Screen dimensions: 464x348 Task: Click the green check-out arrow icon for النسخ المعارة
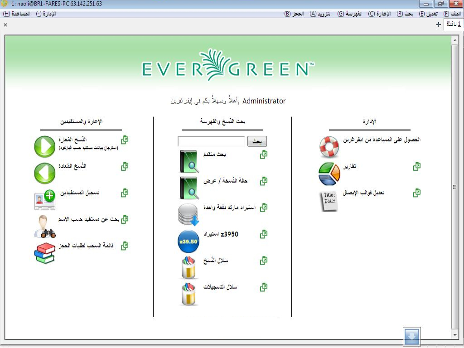pos(45,146)
